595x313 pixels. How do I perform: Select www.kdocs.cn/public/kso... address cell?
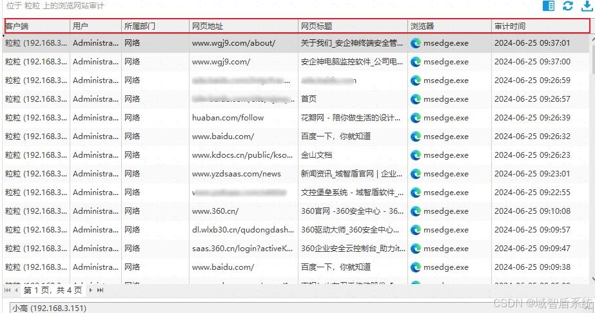[x=242, y=155]
